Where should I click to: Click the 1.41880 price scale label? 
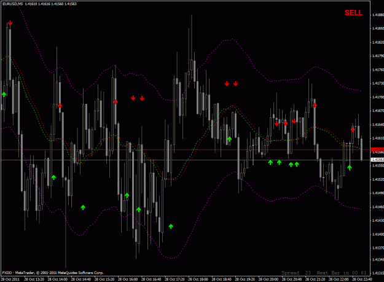click(x=378, y=15)
